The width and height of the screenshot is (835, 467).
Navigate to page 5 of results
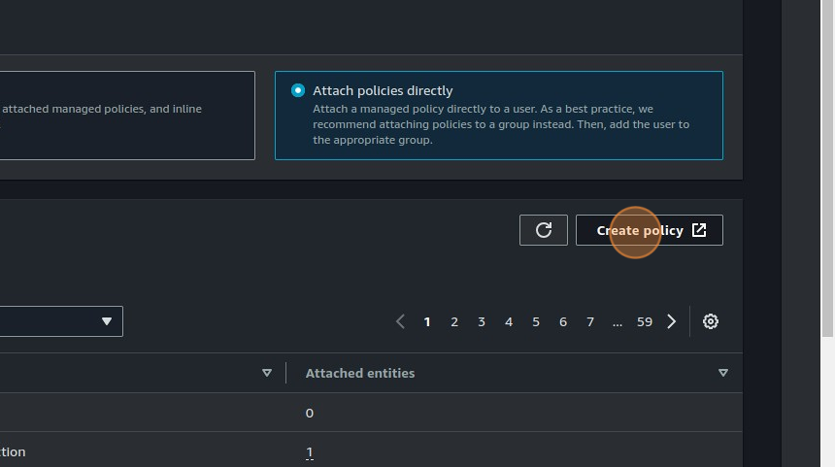click(536, 321)
